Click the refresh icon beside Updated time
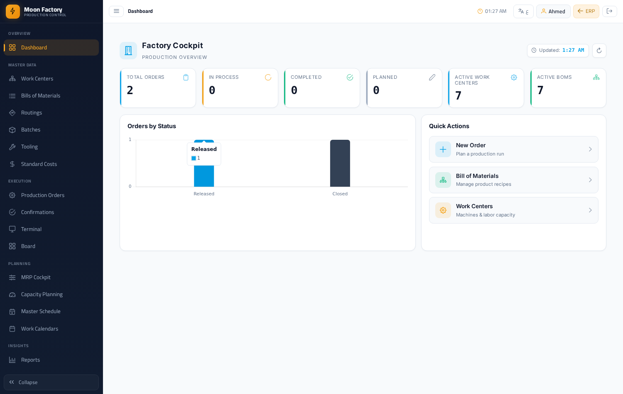 599,51
